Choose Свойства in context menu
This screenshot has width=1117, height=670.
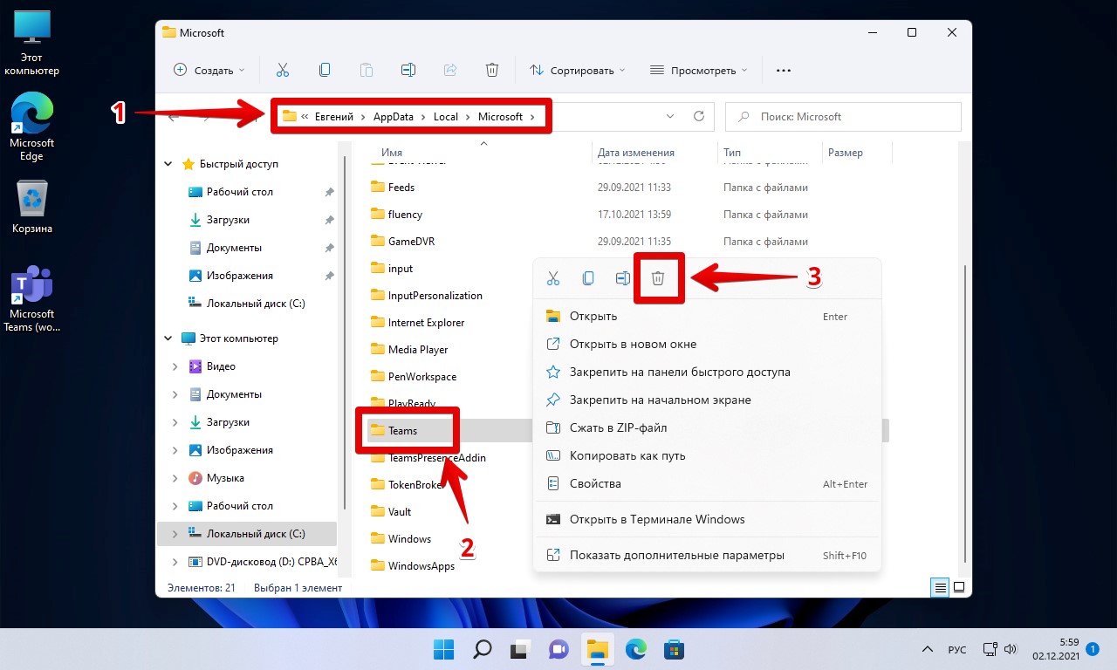click(x=707, y=483)
